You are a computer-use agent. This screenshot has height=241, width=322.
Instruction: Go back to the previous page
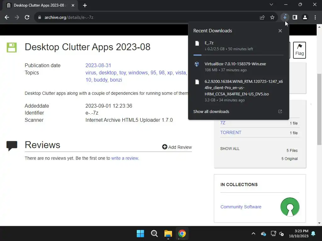pos(7,18)
